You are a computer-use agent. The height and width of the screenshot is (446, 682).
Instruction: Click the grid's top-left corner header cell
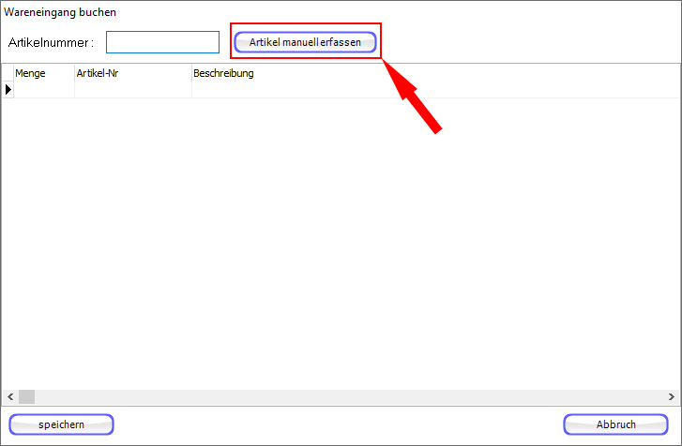[x=8, y=73]
